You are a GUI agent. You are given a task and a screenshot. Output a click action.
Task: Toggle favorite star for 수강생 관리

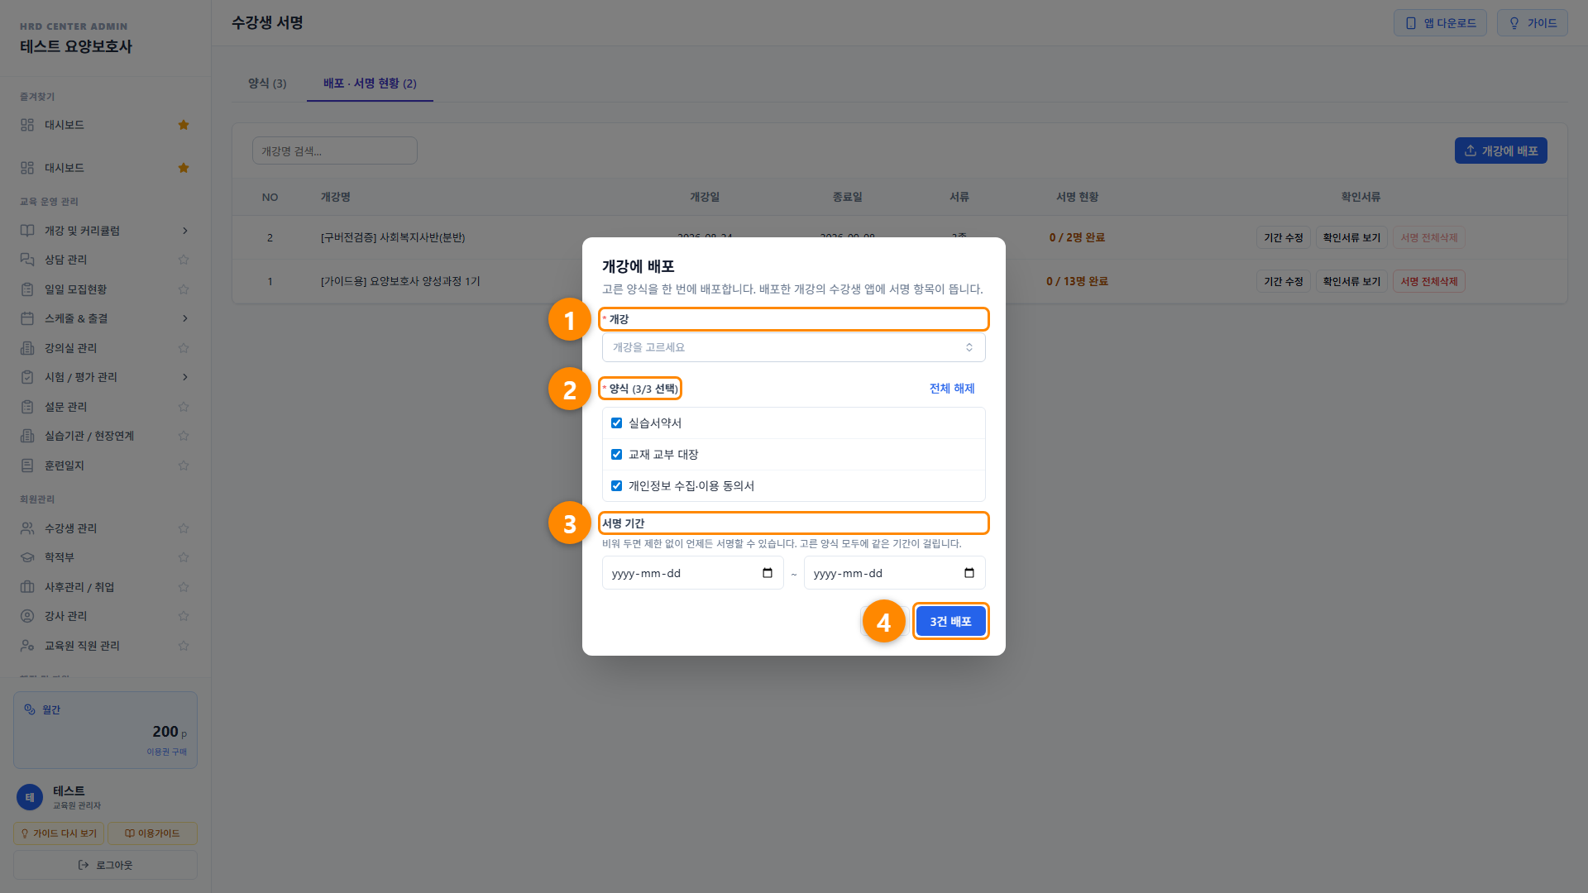pyautogui.click(x=184, y=528)
